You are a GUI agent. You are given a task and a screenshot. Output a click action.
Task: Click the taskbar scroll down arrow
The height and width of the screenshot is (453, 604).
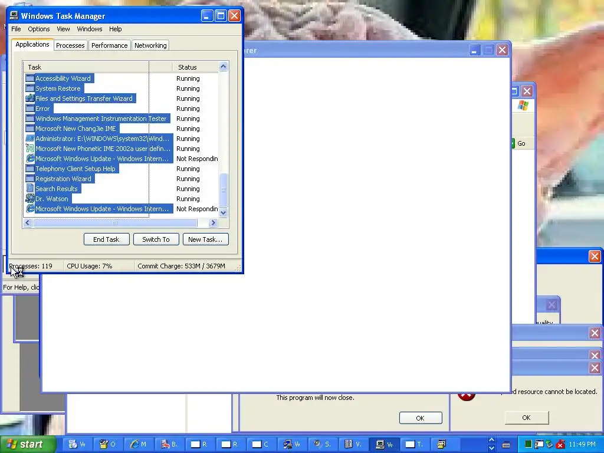pos(491,448)
